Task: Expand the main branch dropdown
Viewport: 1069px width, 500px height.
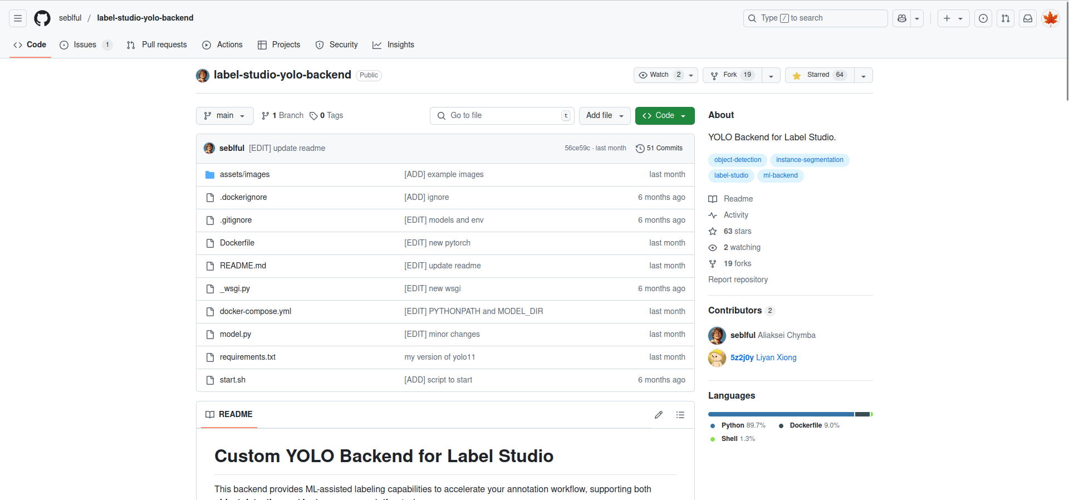Action: pos(224,116)
